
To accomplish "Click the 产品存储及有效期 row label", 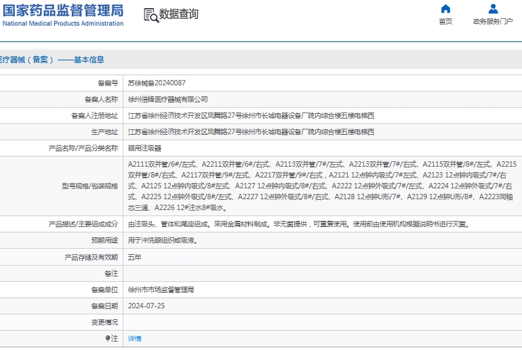I will [92, 257].
